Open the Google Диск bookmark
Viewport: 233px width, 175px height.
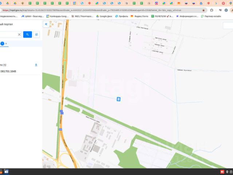coord(104,16)
